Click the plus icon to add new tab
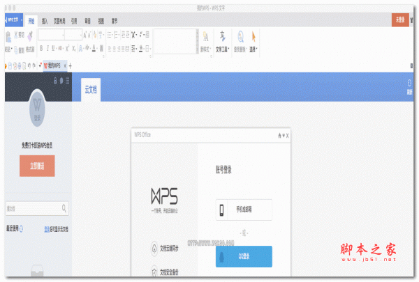 [x=70, y=66]
